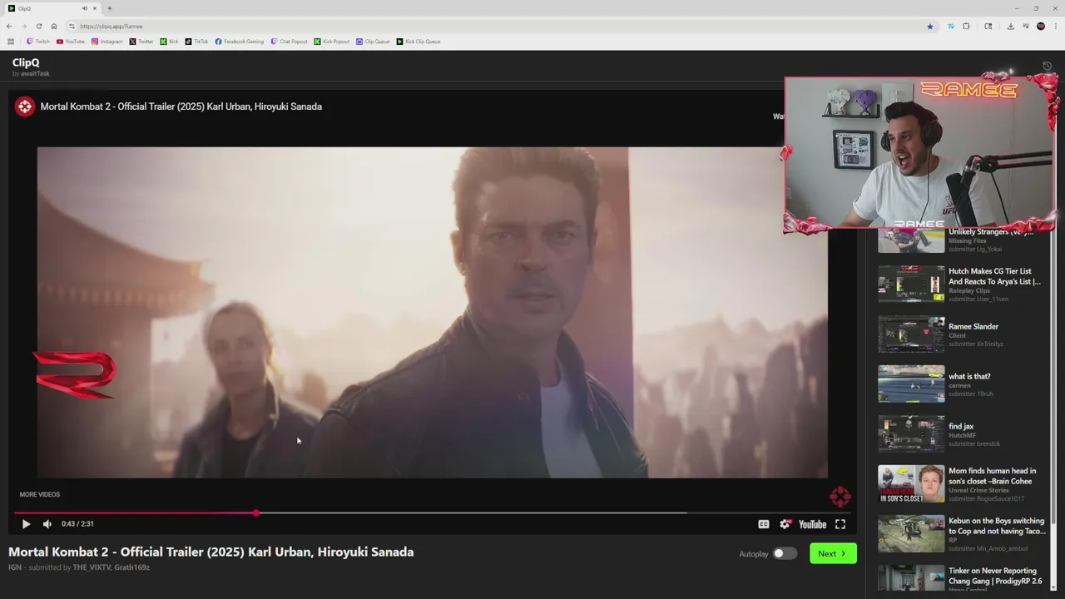Select Kebun on the Boys switching clip
The height and width of the screenshot is (599, 1065).
point(961,534)
